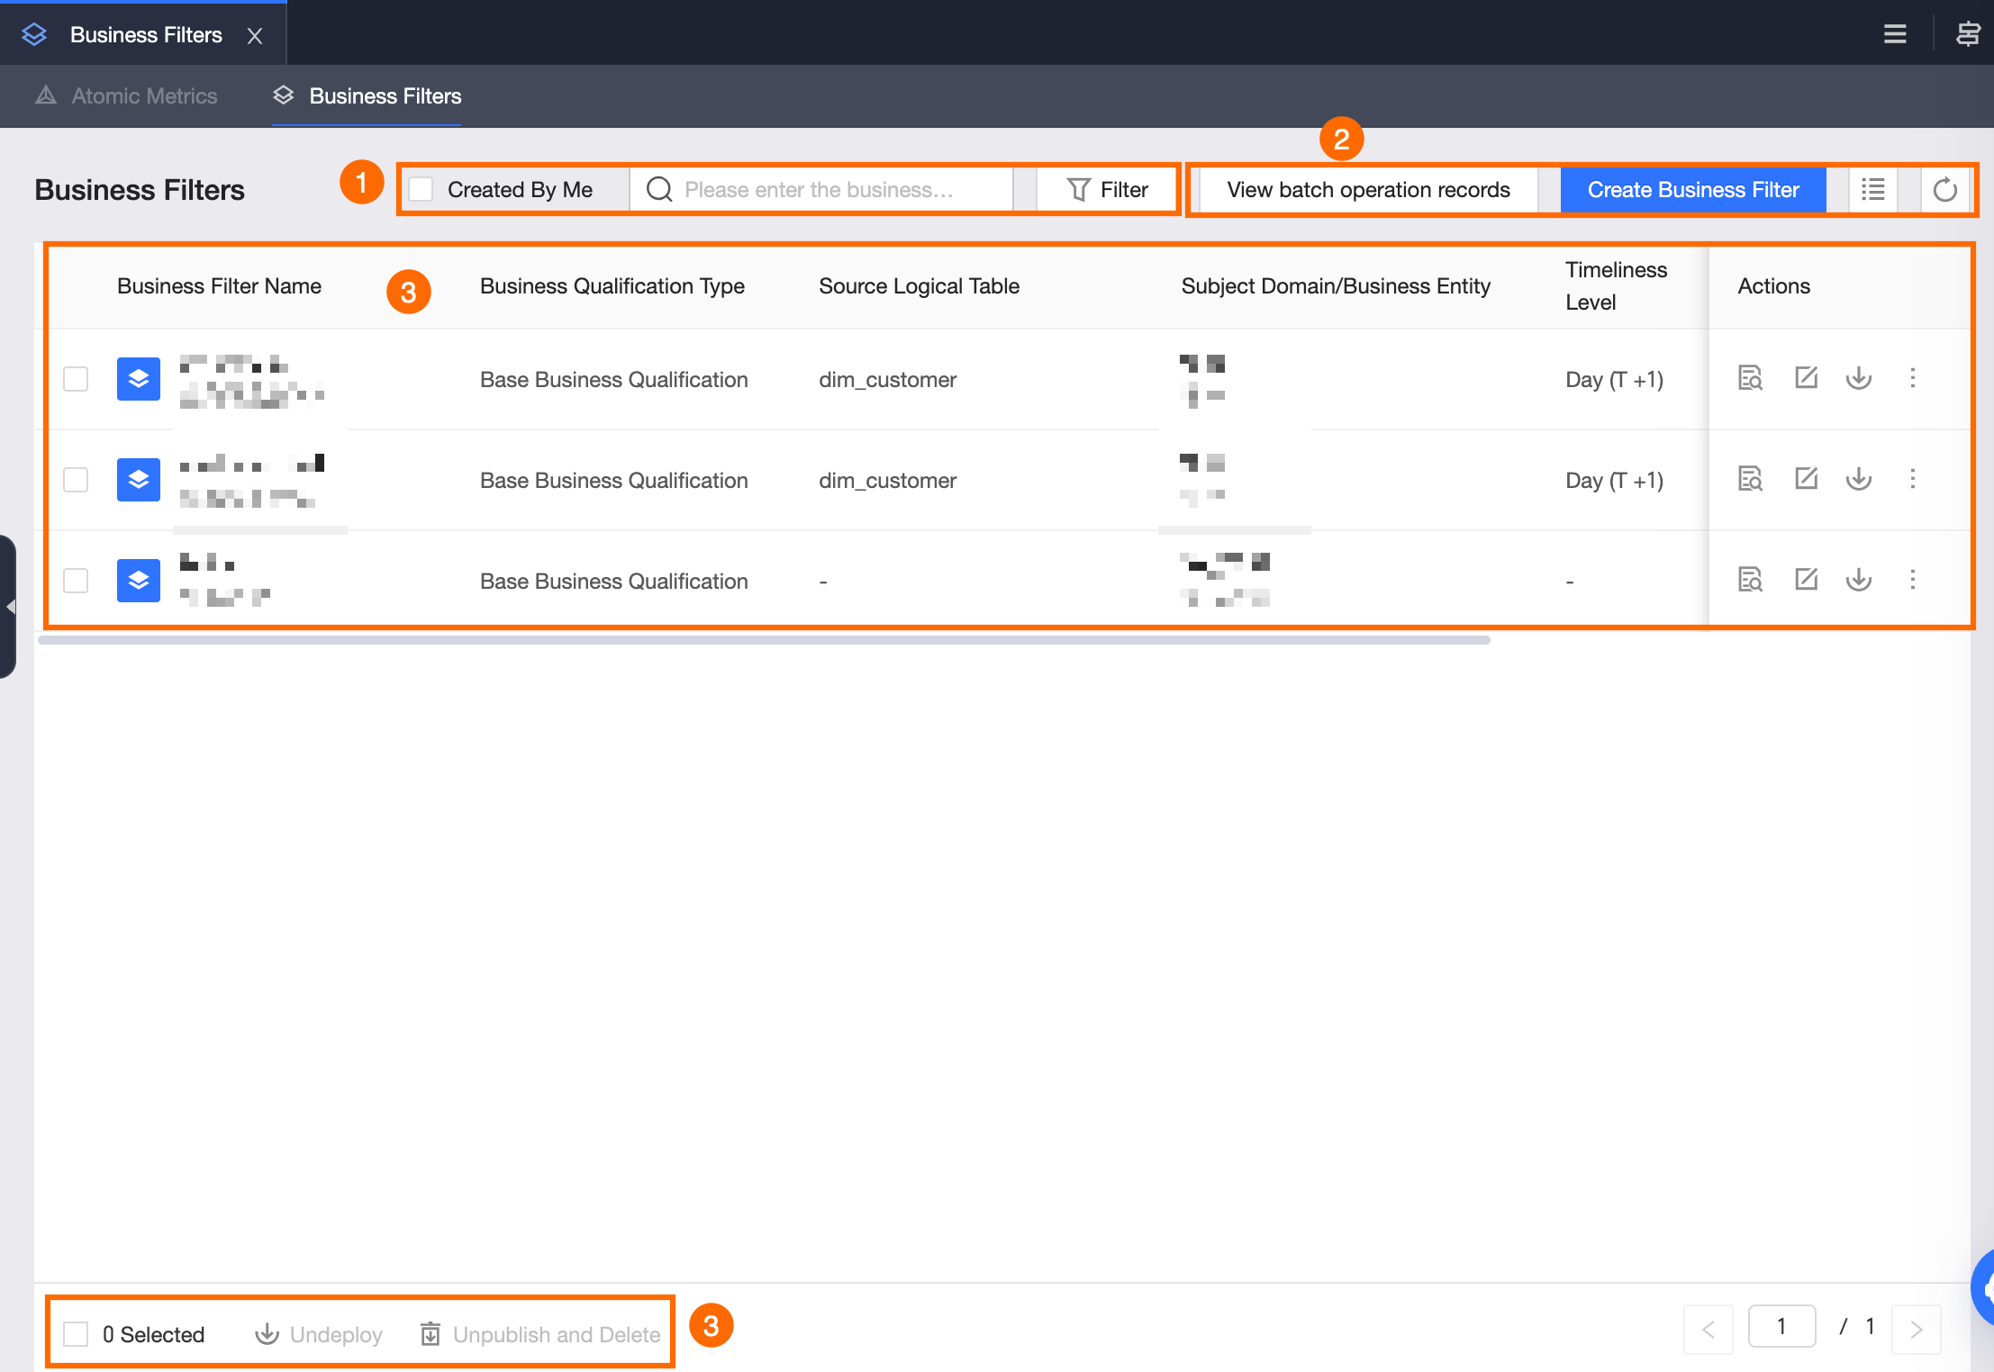Click View batch operation records button

tap(1367, 190)
